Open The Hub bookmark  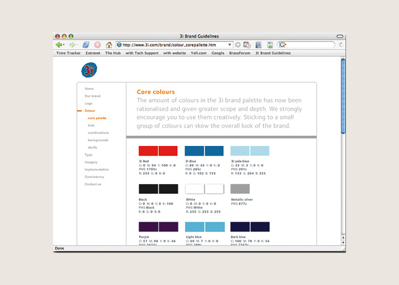pyautogui.click(x=113, y=53)
